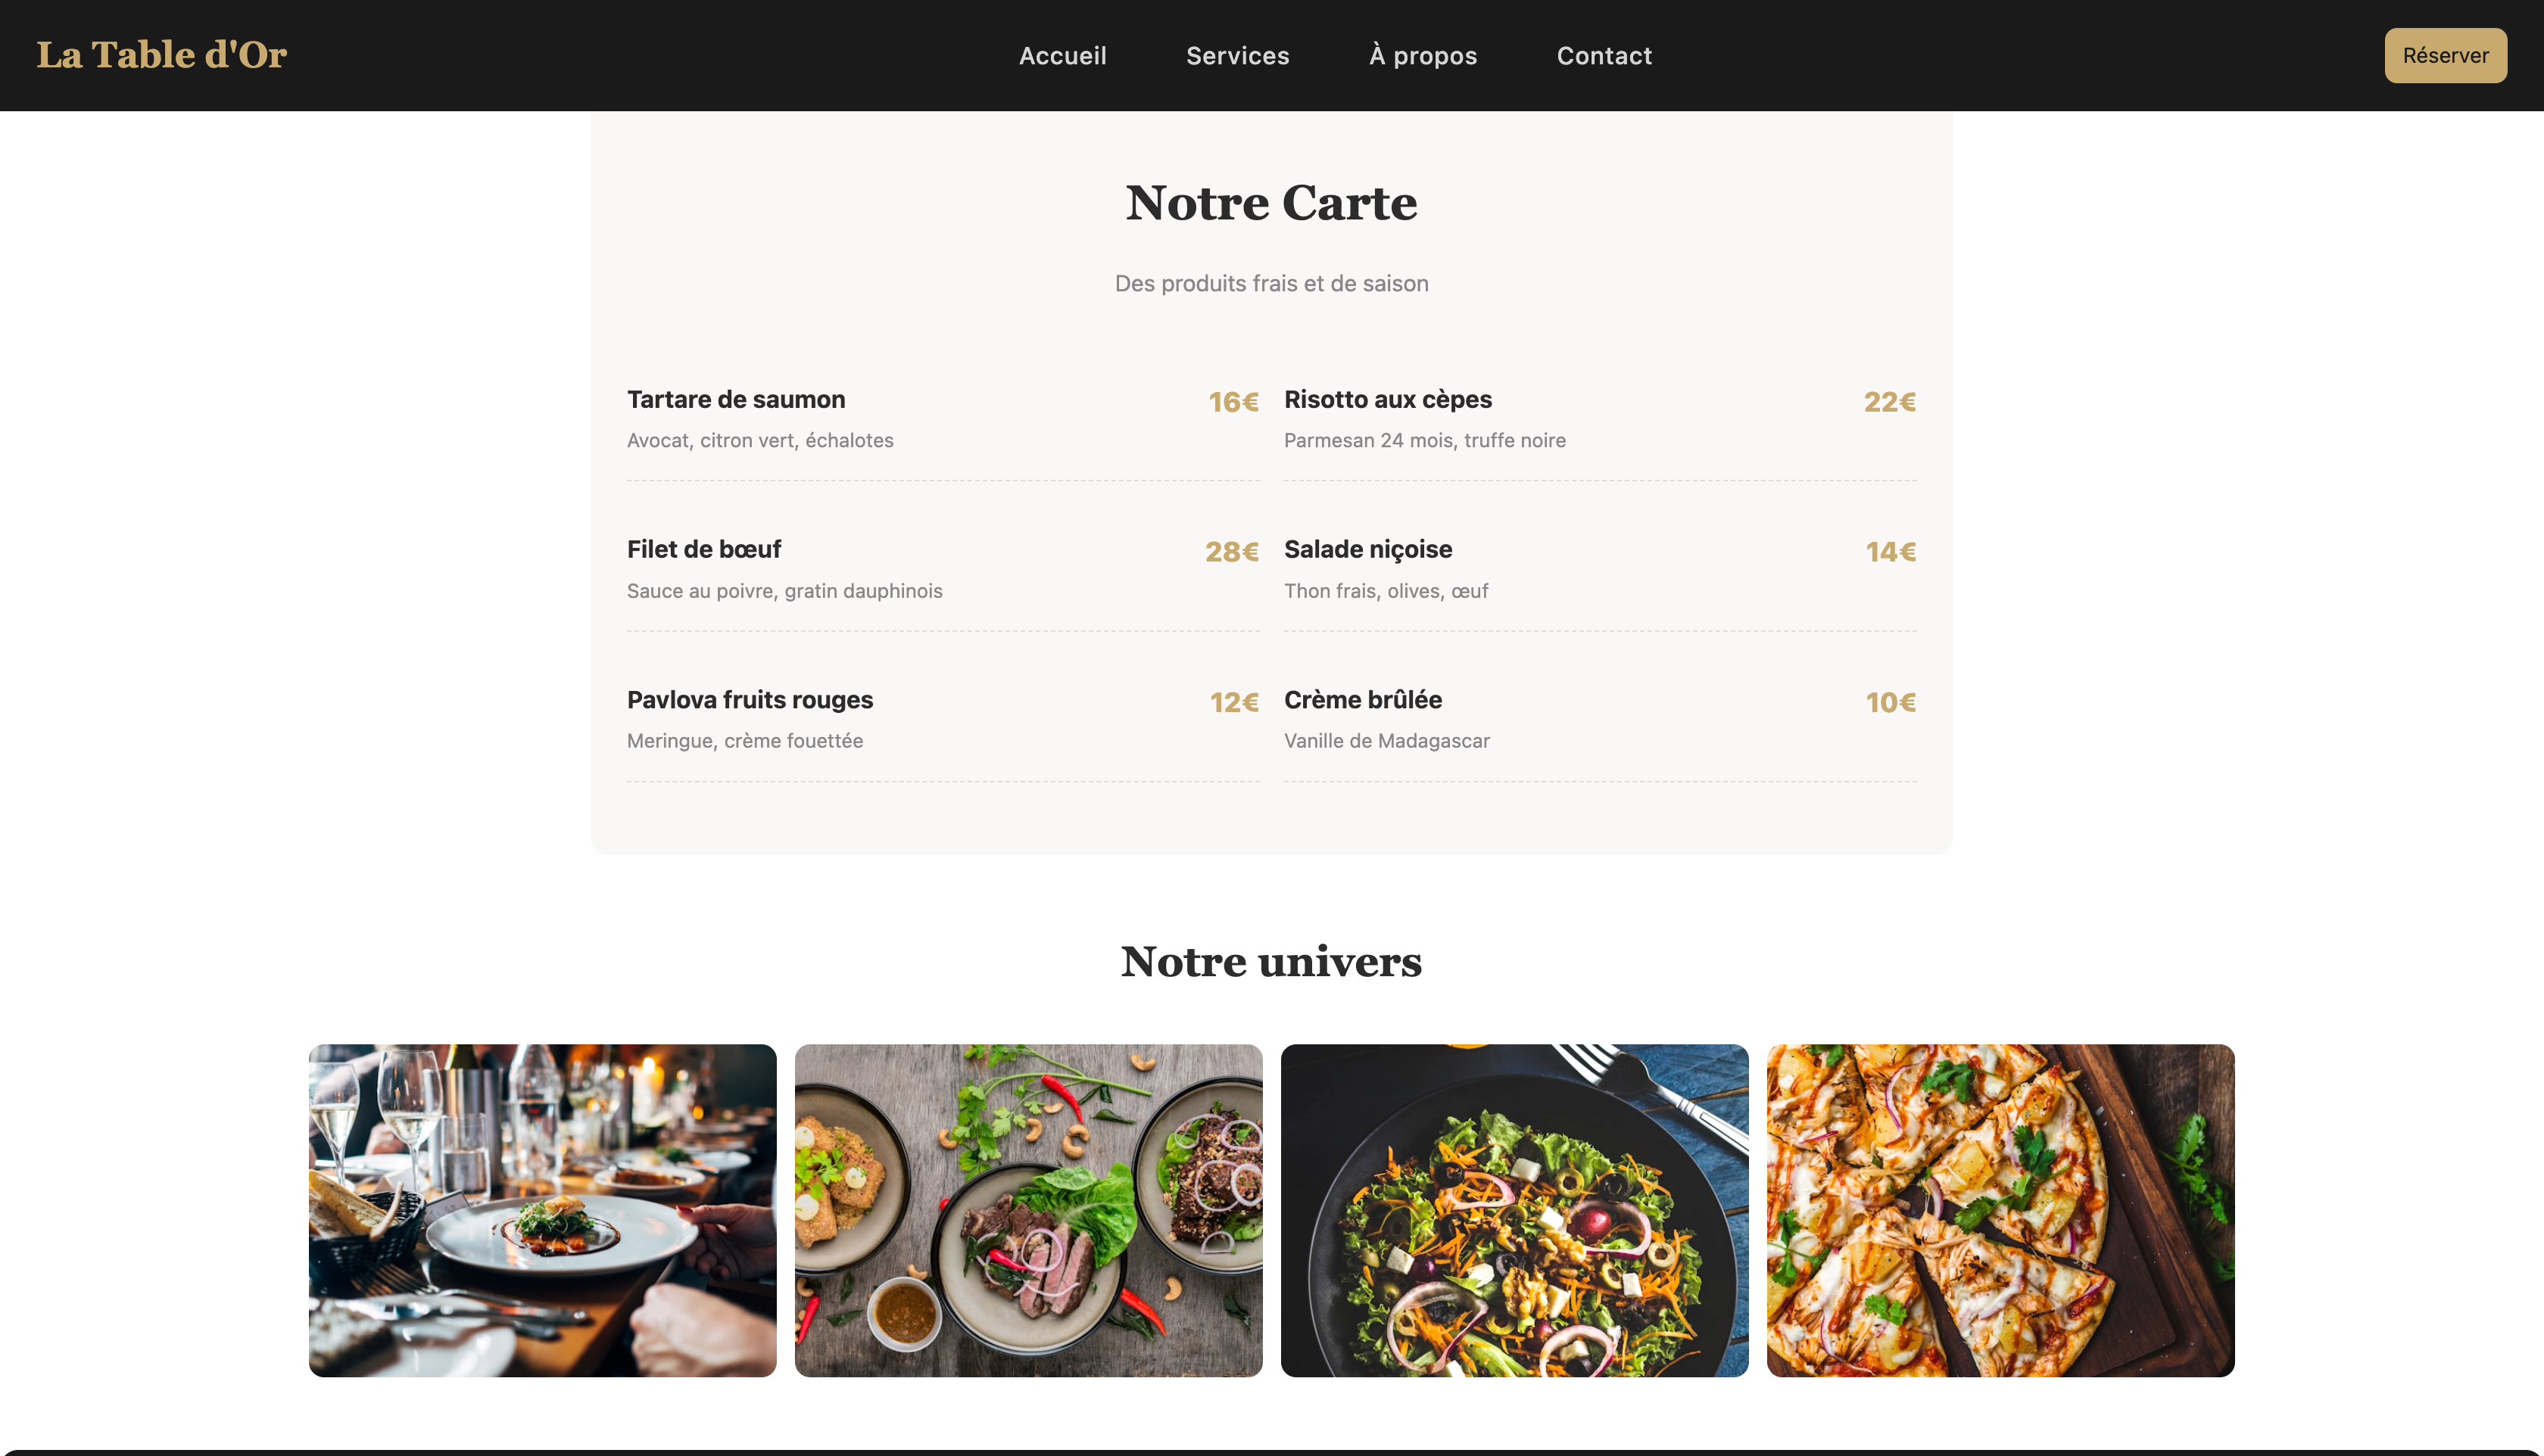Choose the Salade niçoise menu item
Image resolution: width=2544 pixels, height=1456 pixels.
[x=1601, y=569]
